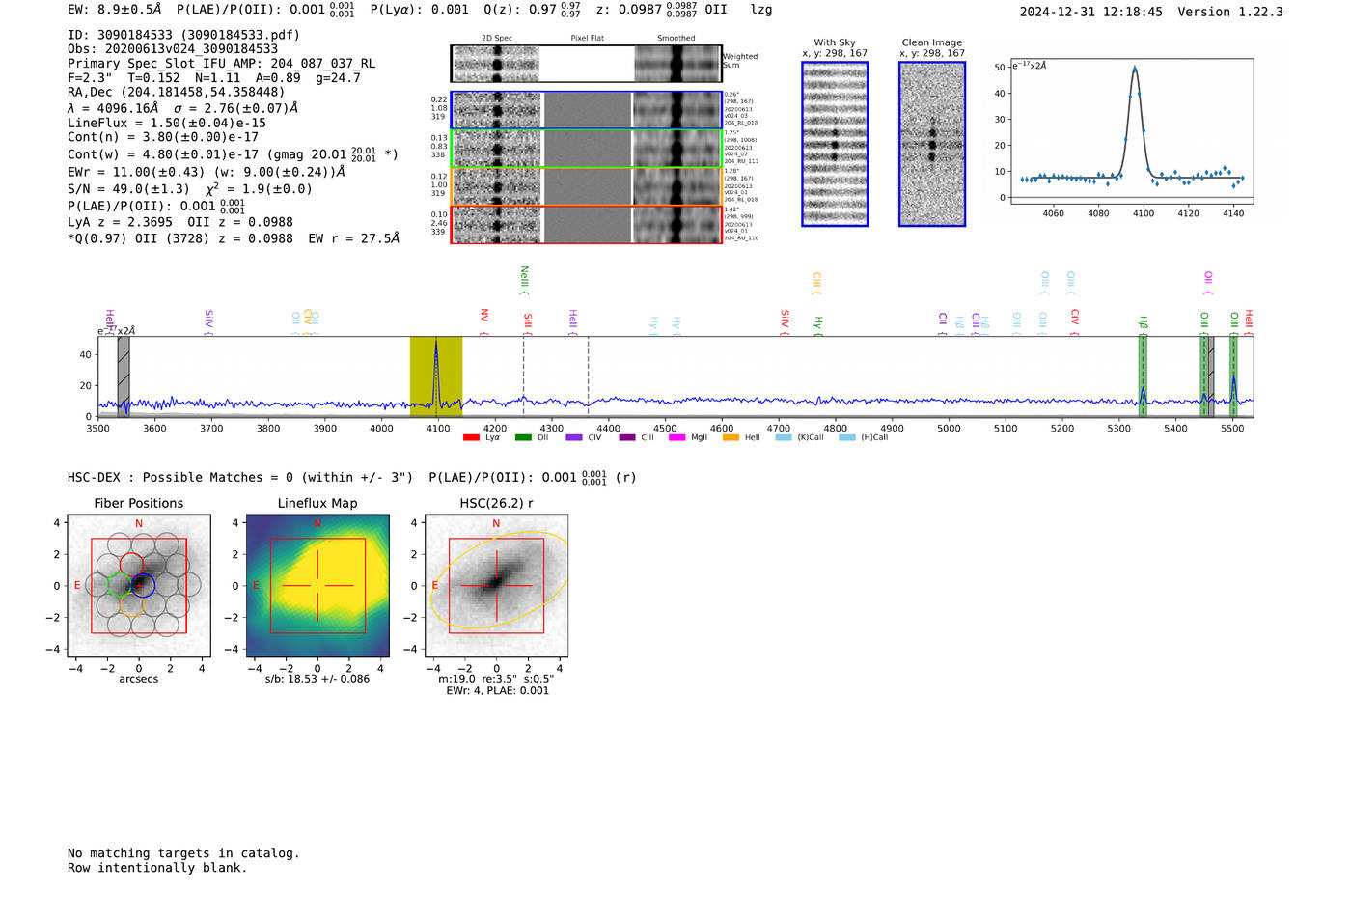Click the RA,Dec coordinates text

pos(176,93)
